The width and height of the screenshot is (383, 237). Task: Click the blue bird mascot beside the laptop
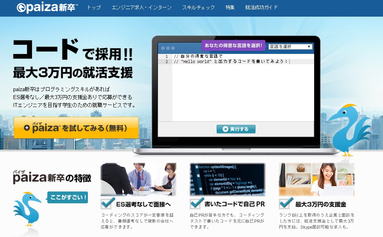350,130
